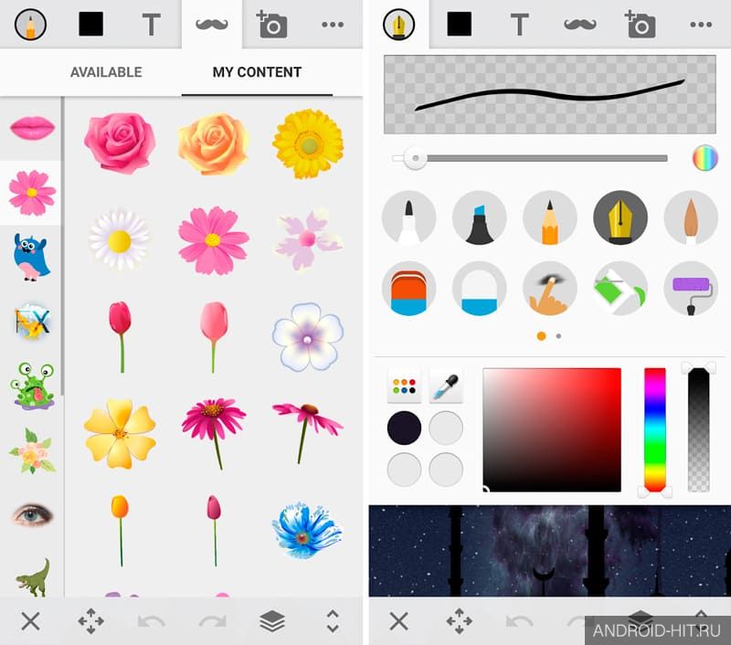Screen dimensions: 731x645
Task: Pick the smudge finger tool
Action: 550,288
